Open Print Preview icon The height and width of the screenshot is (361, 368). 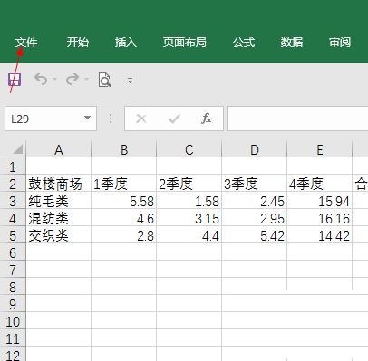point(105,80)
